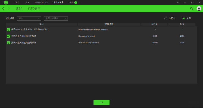Go back with the left arrow
The image size is (203, 108).
(3, 8)
